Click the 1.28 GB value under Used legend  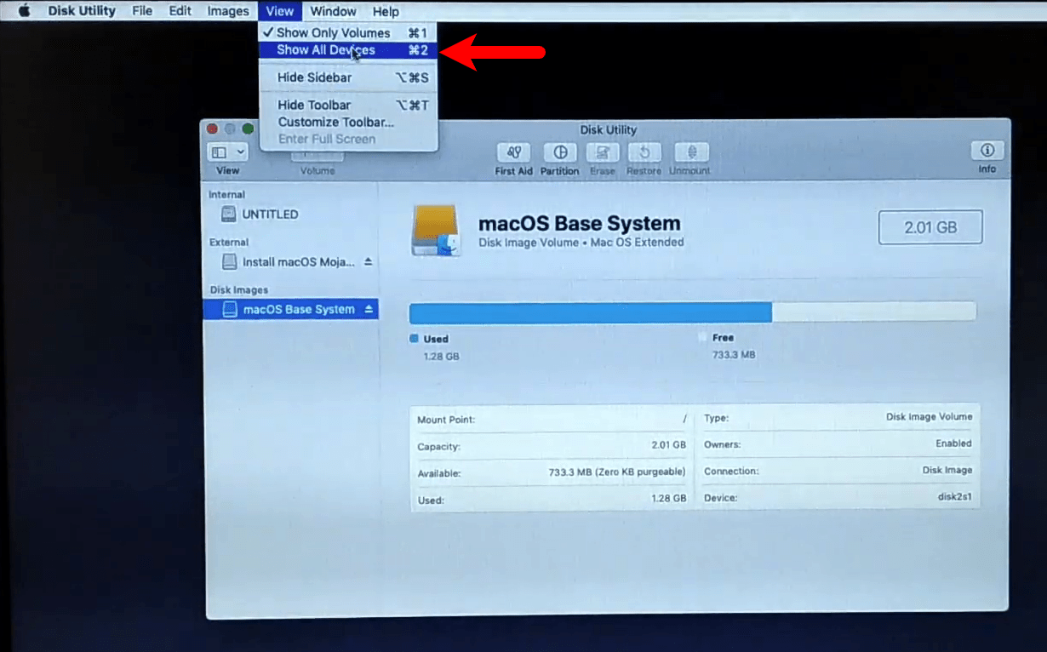coord(441,357)
